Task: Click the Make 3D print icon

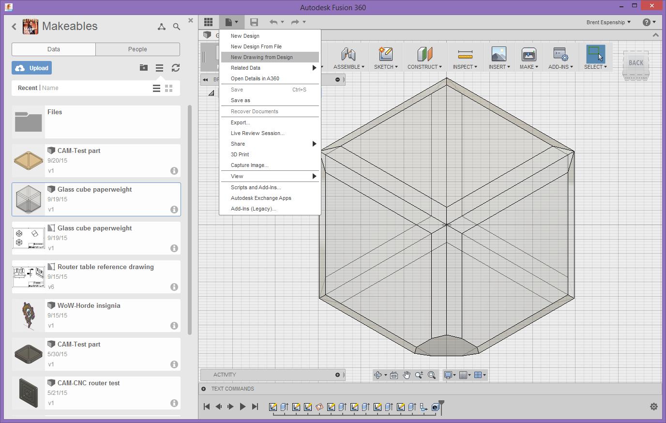Action: (x=529, y=54)
